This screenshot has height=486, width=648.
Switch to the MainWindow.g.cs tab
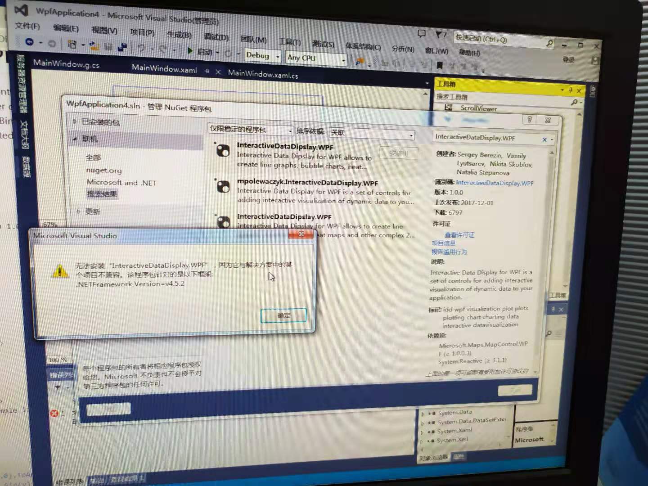66,64
